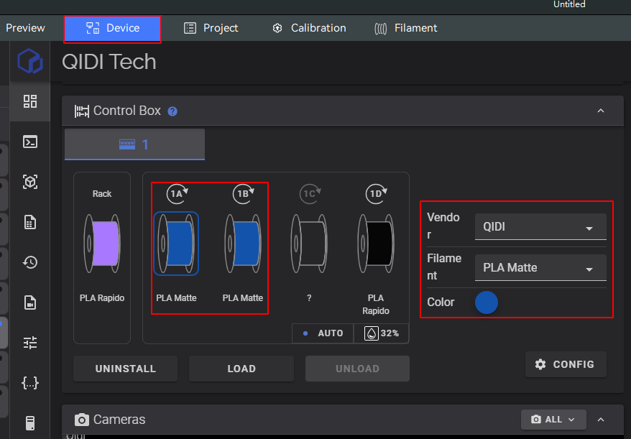
Task: Collapse the Control Box panel
Action: [601, 111]
